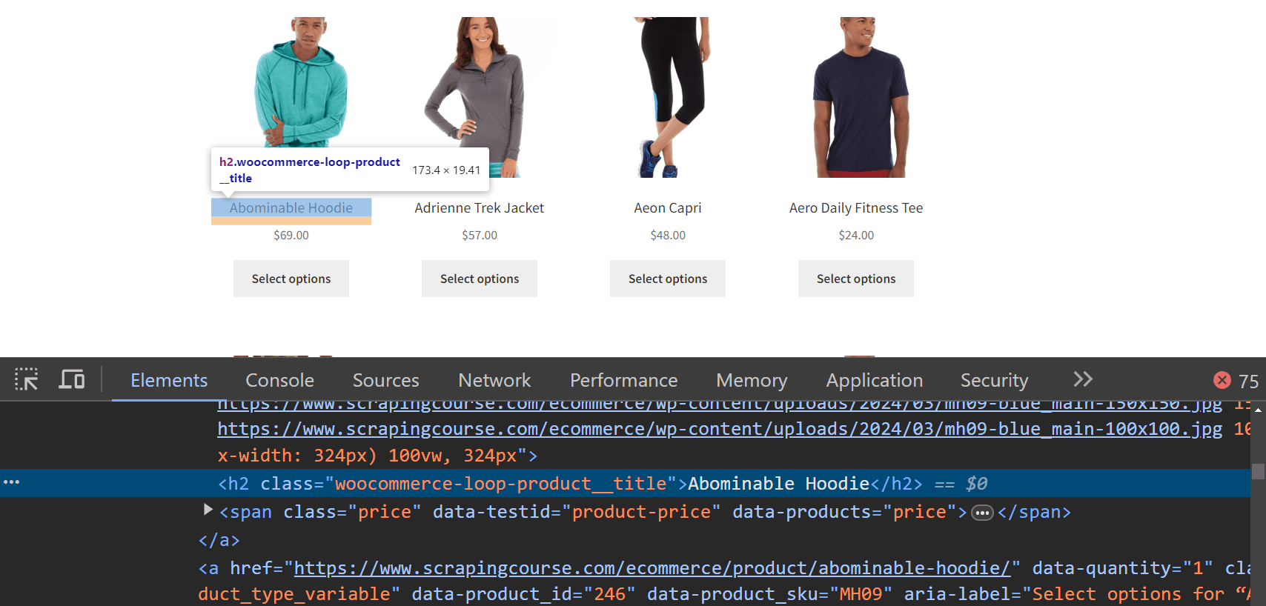Expand the span class price node
This screenshot has height=606, width=1266.
click(208, 510)
